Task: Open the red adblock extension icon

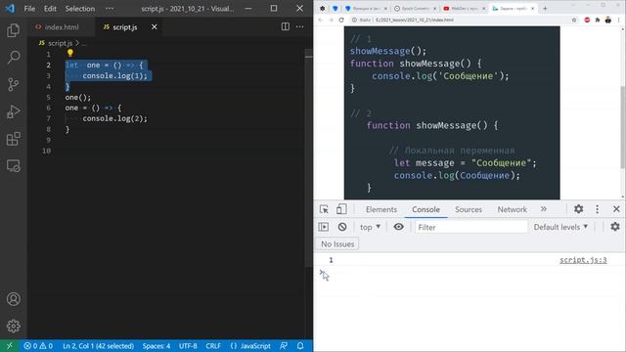Action: point(587,20)
